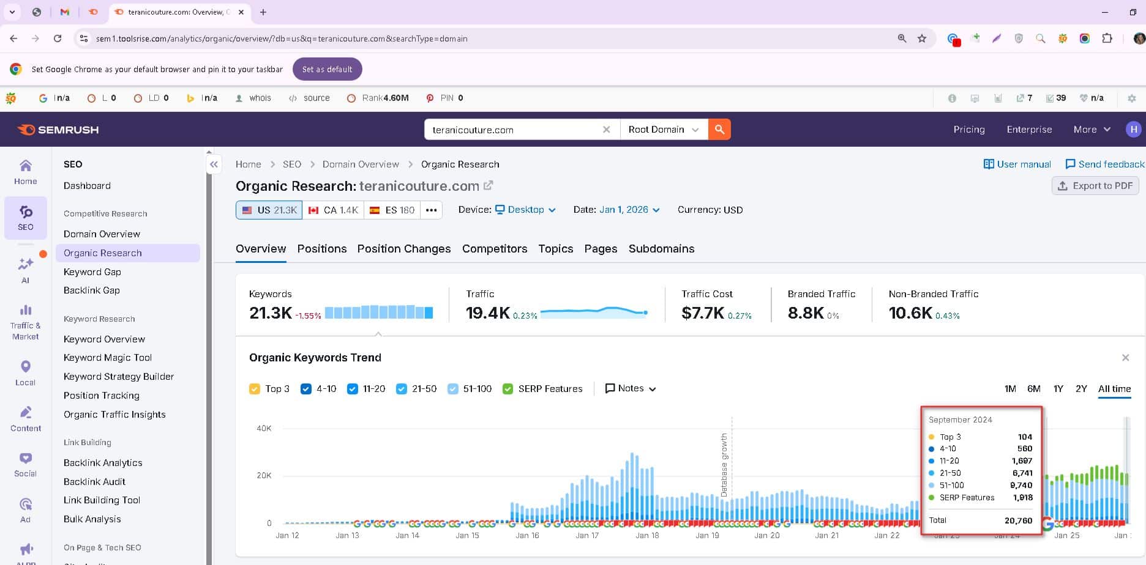Click the orange search magnifier button
The height and width of the screenshot is (565, 1146).
pos(719,130)
